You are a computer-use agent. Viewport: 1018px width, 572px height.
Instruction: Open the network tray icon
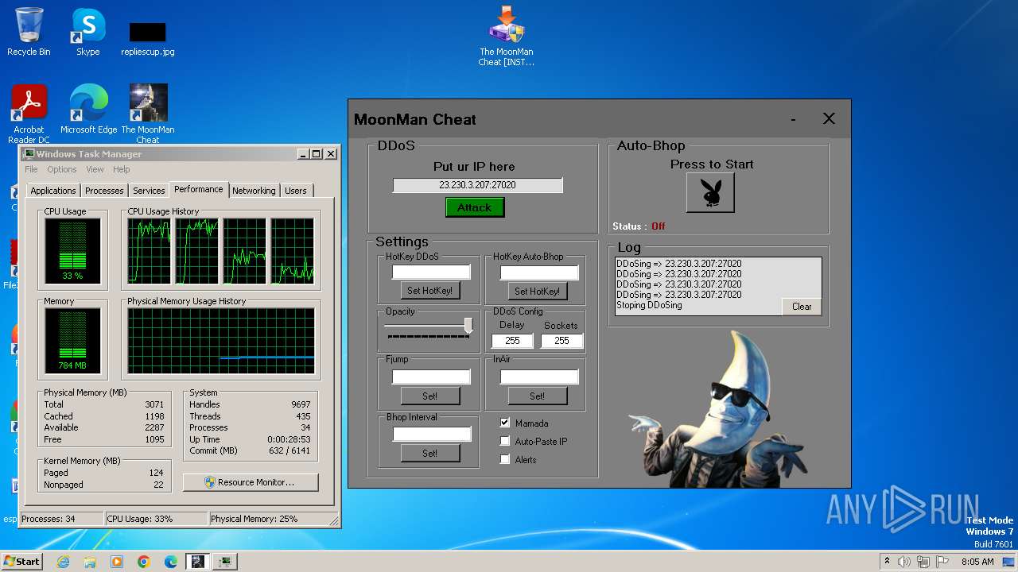[925, 562]
